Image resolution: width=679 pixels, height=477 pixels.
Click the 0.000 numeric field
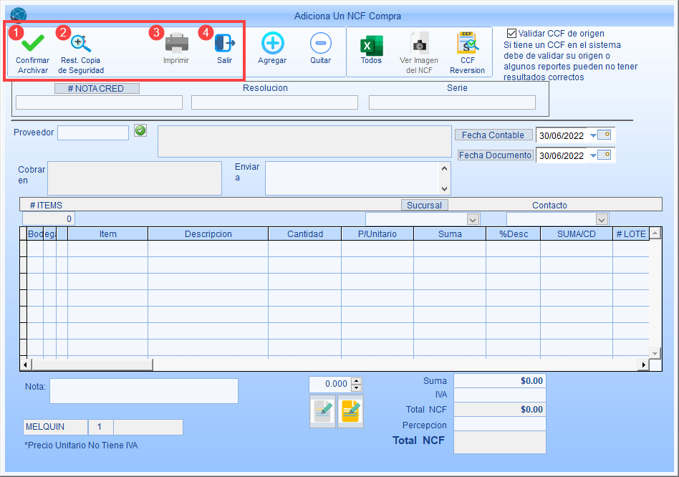tap(330, 384)
